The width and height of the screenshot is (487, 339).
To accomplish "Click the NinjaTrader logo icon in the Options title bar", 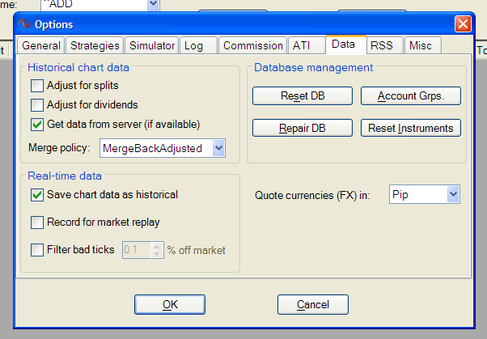I will (24, 24).
